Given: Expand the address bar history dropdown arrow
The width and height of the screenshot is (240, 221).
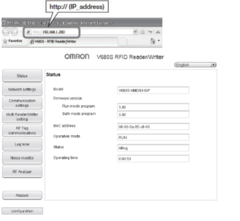Looking at the screenshot, I should coord(135,32).
